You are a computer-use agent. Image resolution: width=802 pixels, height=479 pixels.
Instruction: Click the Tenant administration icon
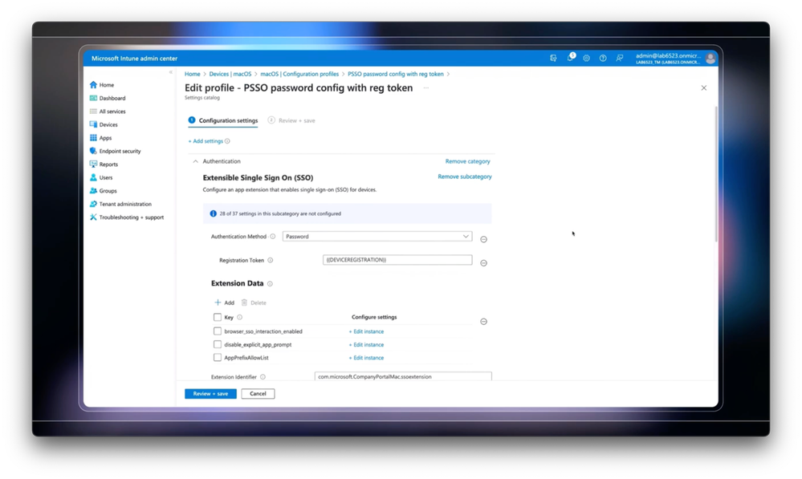click(93, 204)
